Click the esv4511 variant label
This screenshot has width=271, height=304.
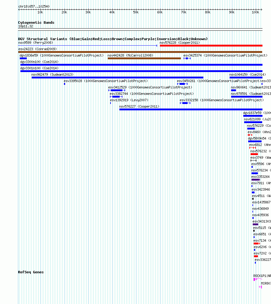click(x=262, y=196)
